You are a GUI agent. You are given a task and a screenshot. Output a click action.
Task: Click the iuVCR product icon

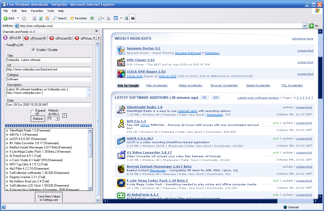(121, 140)
